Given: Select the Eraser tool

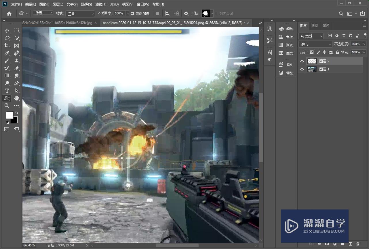Looking at the screenshot, I should pos(16,68).
